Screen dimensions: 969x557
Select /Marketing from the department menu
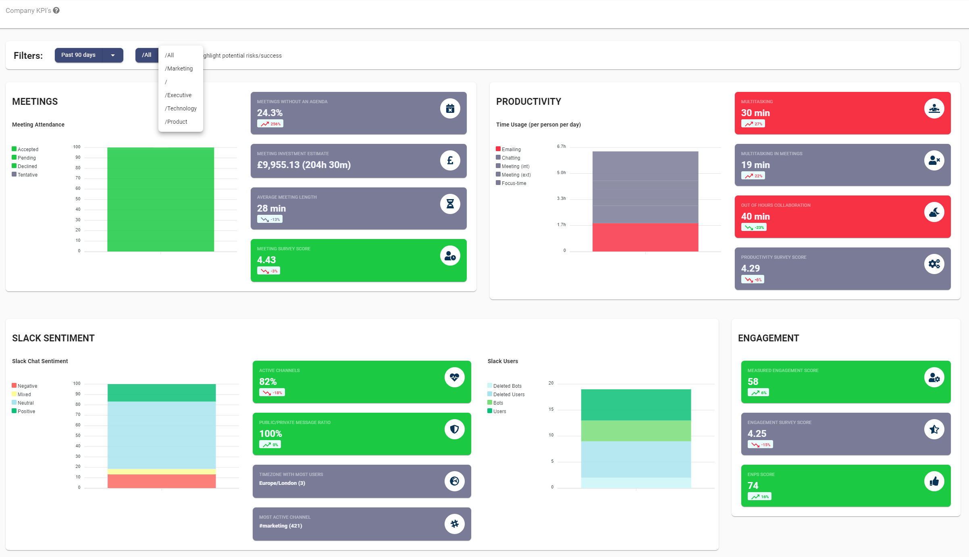point(179,69)
